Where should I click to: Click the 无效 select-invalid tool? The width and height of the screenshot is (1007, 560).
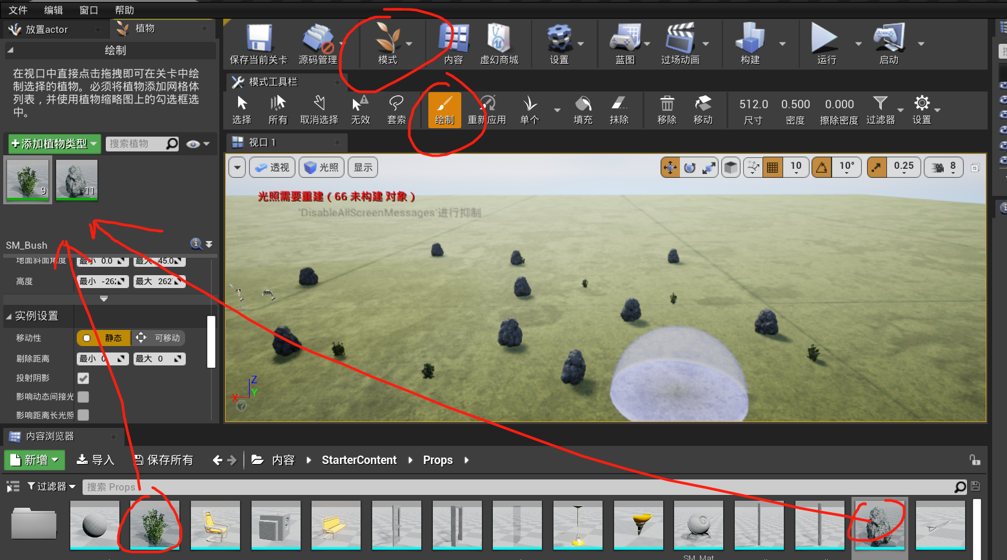coord(360,110)
